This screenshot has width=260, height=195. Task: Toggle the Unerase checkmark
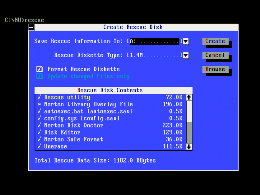[x=39, y=147]
